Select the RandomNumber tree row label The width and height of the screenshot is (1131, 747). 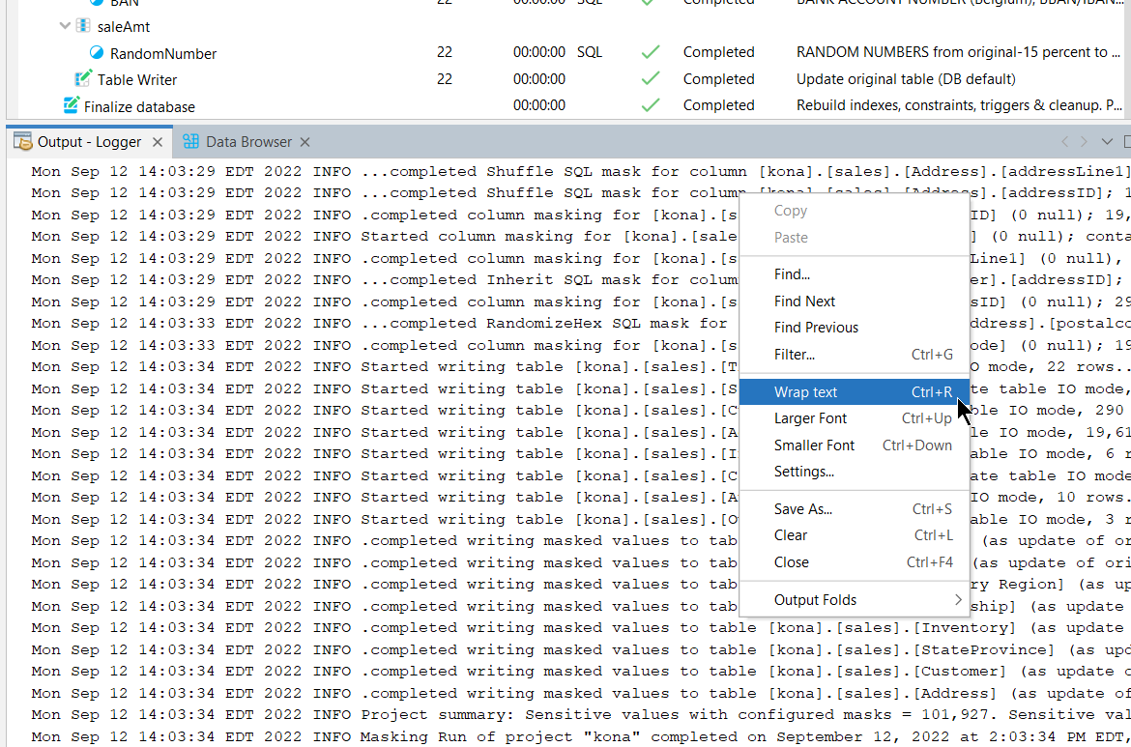point(163,53)
